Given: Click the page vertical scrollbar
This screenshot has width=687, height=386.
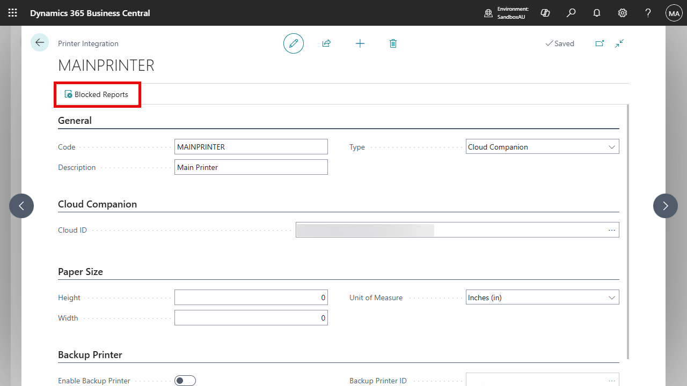Looking at the screenshot, I should click(x=627, y=232).
